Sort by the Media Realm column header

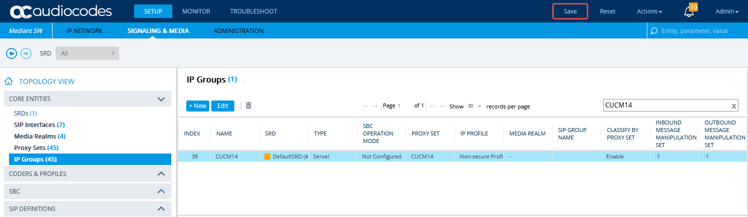click(527, 134)
